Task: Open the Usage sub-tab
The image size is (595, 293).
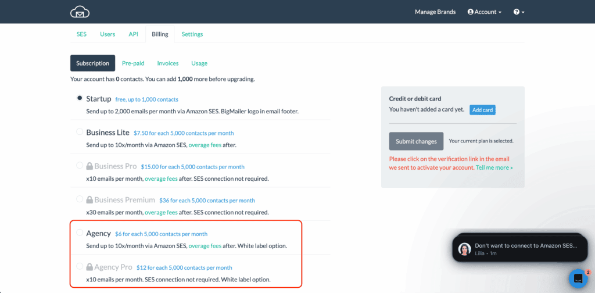Action: [199, 63]
